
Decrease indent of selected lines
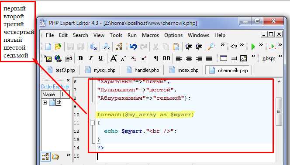click(x=189, y=46)
